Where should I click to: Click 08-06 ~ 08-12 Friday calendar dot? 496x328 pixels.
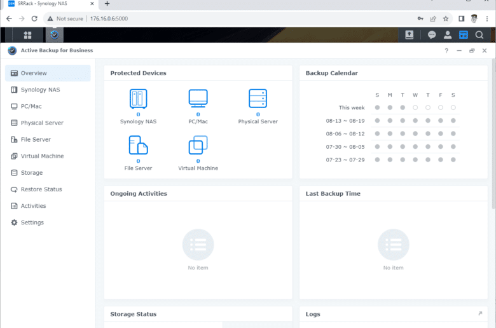coord(440,133)
